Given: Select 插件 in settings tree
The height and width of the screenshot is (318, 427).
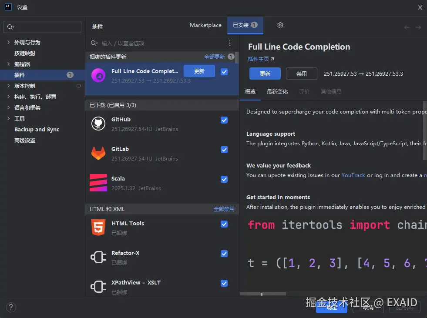Looking at the screenshot, I should point(43,75).
